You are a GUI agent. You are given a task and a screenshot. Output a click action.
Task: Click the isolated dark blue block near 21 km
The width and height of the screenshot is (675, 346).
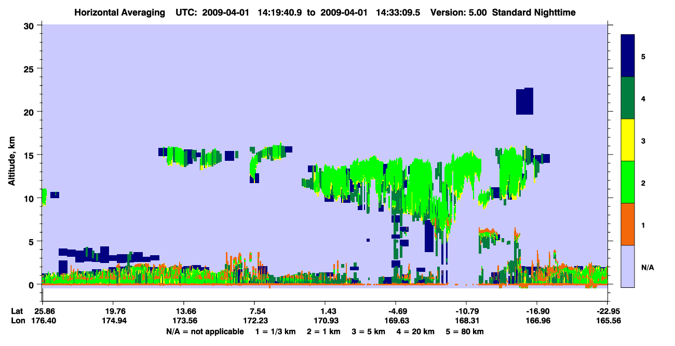point(524,101)
